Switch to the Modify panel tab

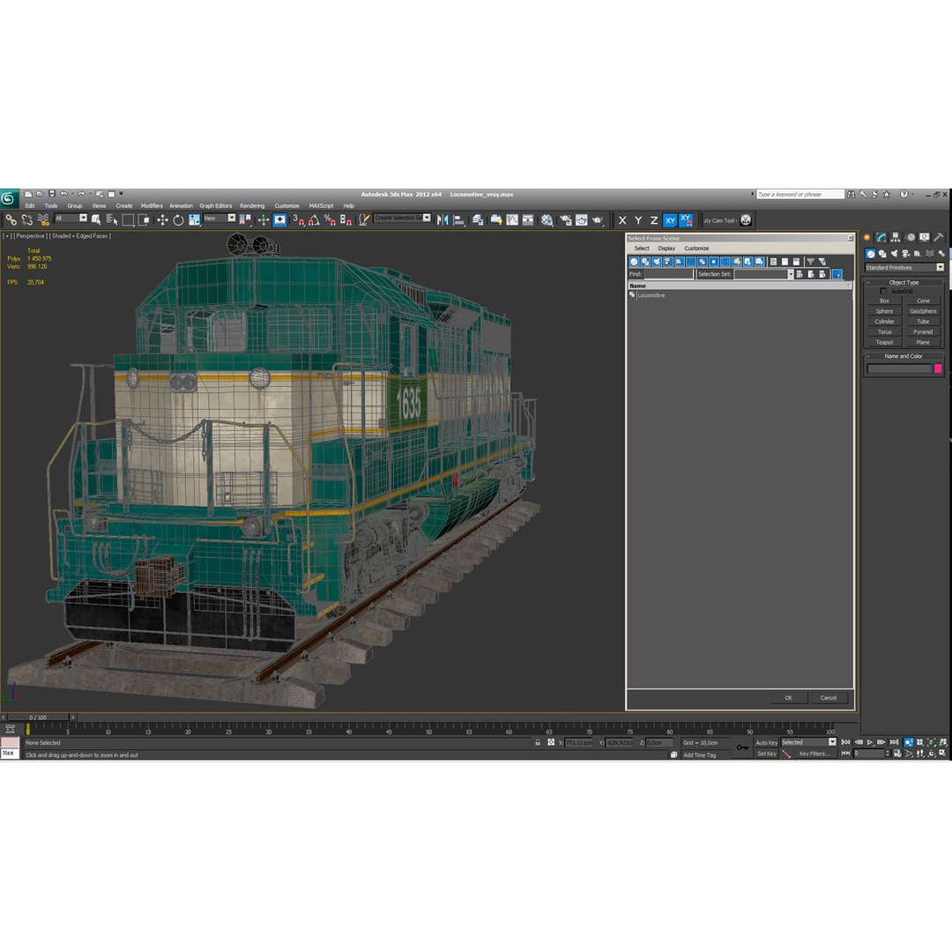[x=881, y=237]
